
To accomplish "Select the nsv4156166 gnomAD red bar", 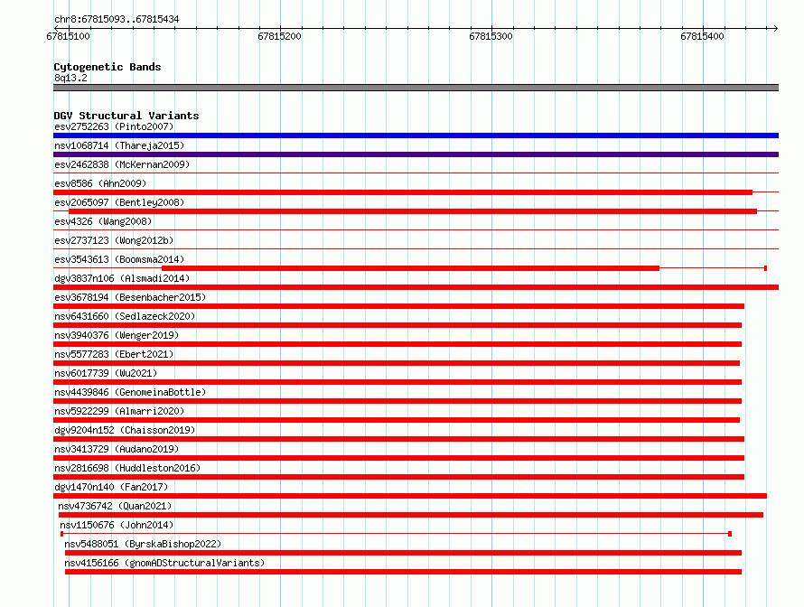I will [404, 572].
